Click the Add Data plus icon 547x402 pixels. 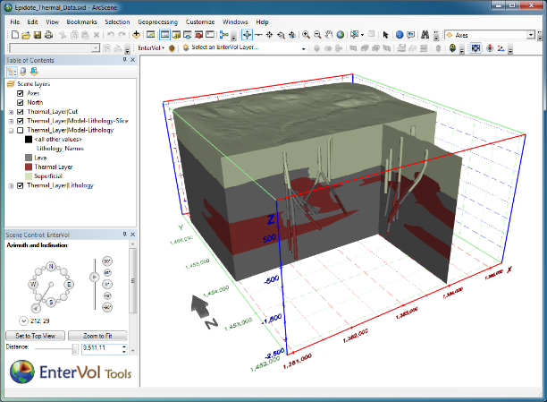click(x=137, y=35)
